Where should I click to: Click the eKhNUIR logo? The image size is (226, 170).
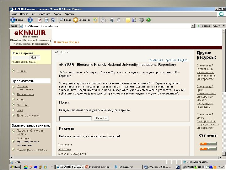click(30, 37)
